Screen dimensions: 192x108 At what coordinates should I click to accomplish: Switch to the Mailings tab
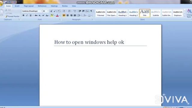(x=54, y=6)
